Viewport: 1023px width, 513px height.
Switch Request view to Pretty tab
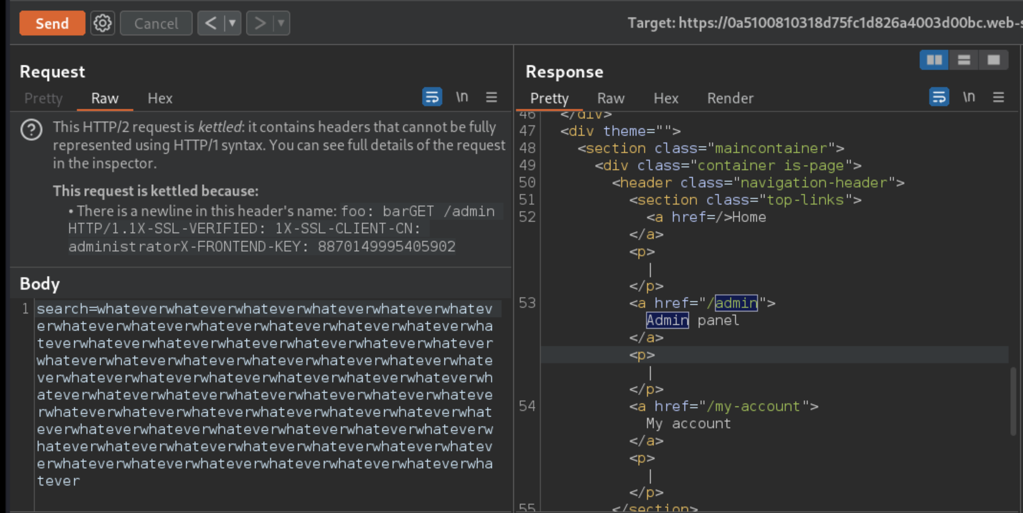(x=43, y=98)
